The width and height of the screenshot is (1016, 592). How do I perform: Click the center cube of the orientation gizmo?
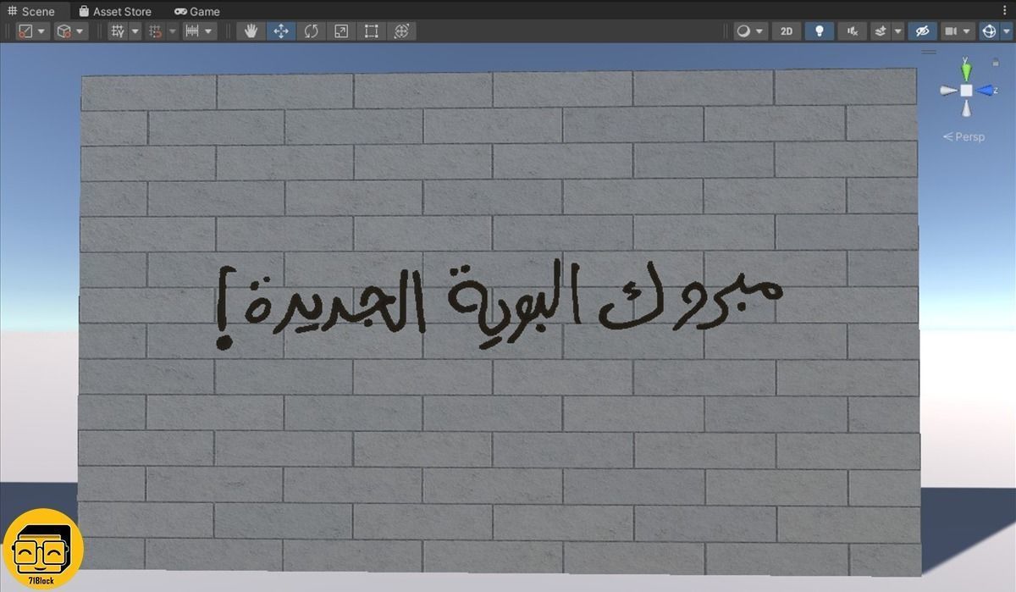[966, 90]
